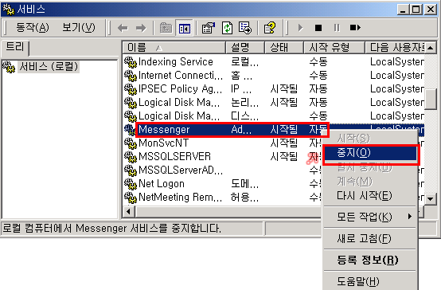441x290 pixels.
Task: Choose 등록 정보(R) in the context menu
Action: click(370, 260)
